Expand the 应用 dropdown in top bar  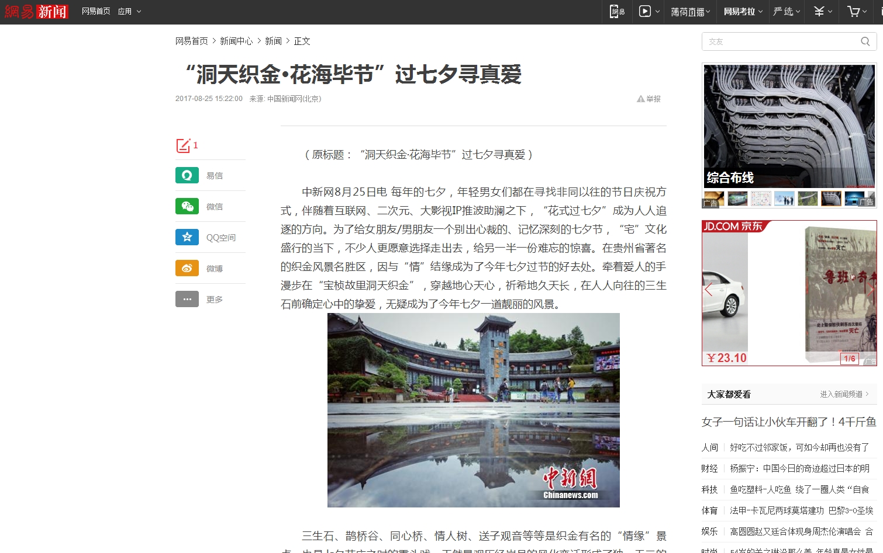[x=129, y=12]
